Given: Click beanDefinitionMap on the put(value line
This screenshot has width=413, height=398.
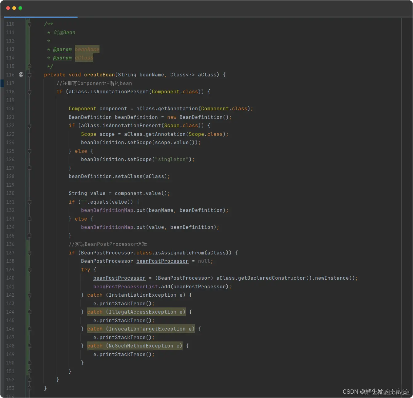Looking at the screenshot, I should (107, 227).
